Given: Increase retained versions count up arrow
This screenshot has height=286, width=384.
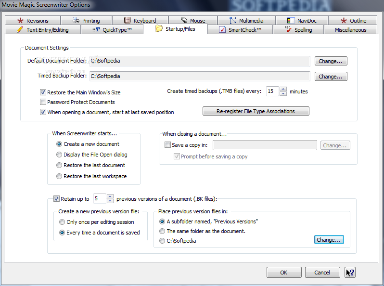Looking at the screenshot, I should pyautogui.click(x=110, y=196).
